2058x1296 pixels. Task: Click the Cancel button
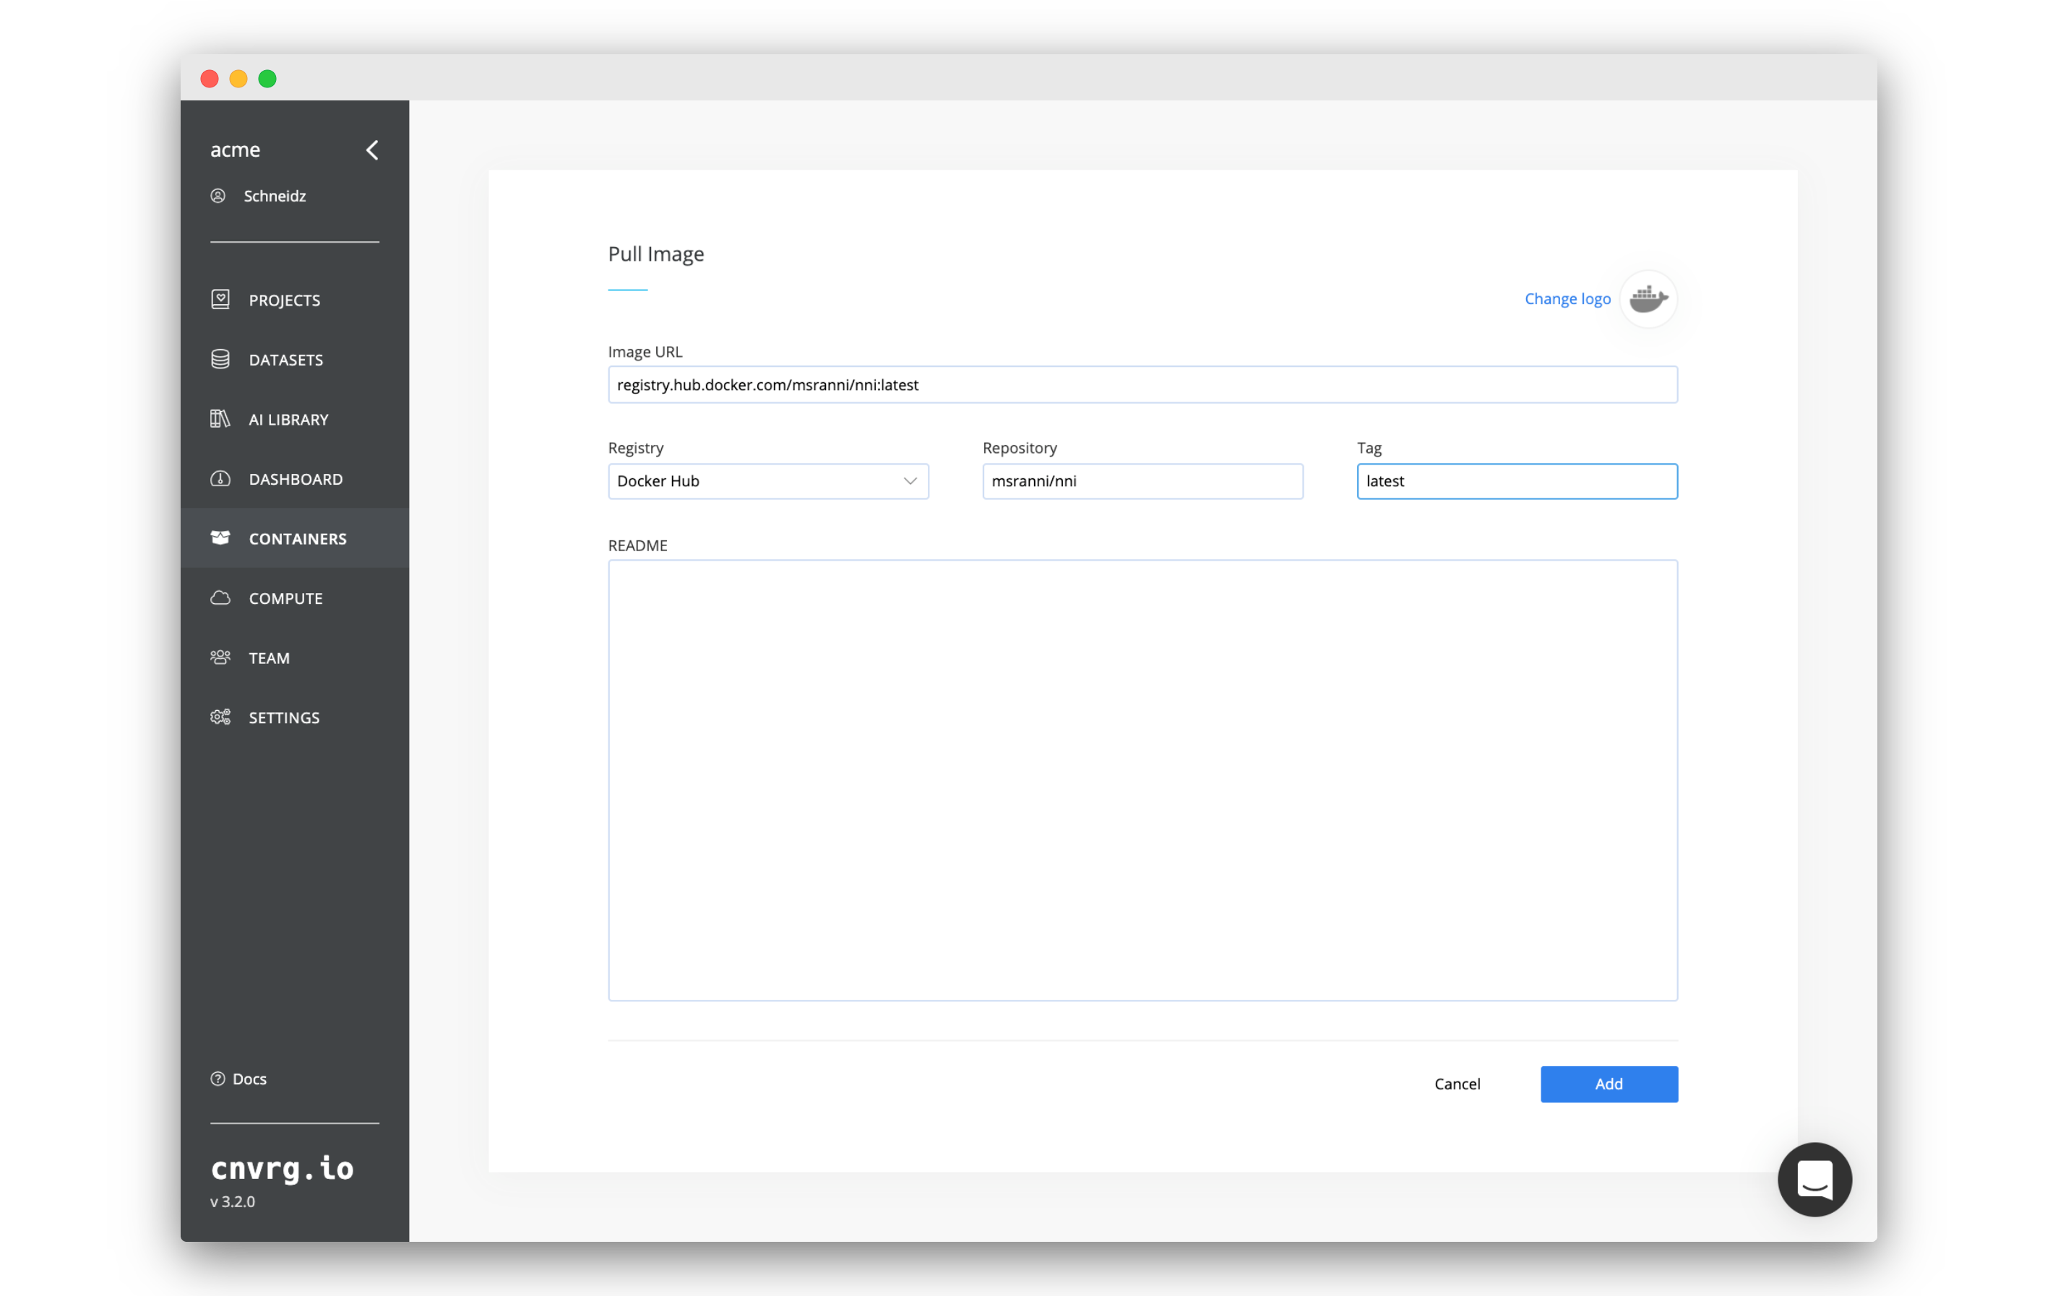[1458, 1084]
